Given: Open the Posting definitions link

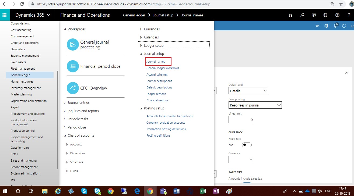Looking at the screenshot, I should click(158, 136).
